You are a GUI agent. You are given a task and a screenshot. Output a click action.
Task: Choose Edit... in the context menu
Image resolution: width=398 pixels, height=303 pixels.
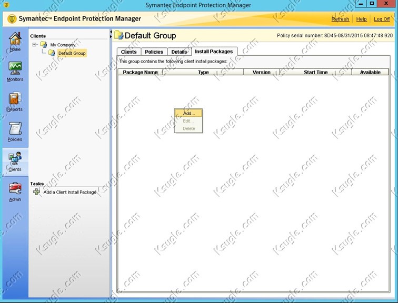pos(188,121)
